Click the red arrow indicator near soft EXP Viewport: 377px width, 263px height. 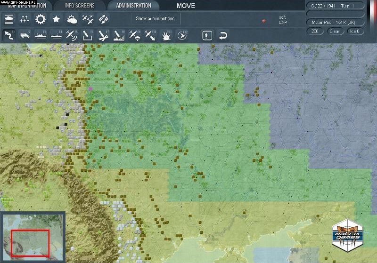pyautogui.click(x=264, y=21)
